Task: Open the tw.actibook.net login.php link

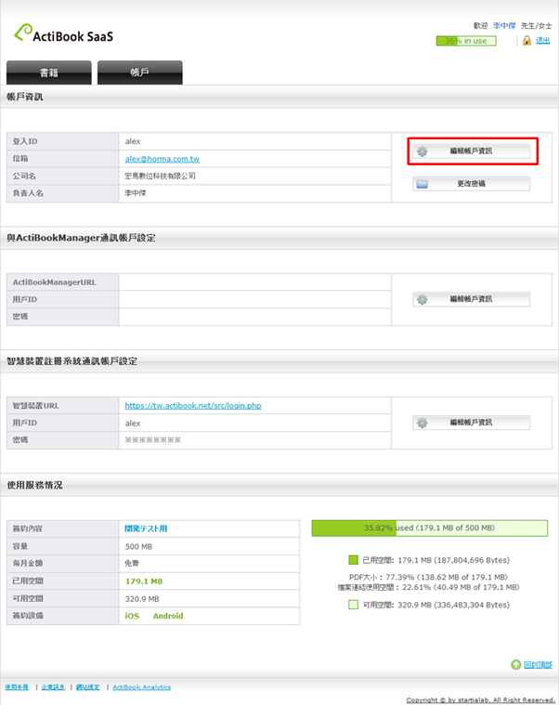Action: (193, 406)
